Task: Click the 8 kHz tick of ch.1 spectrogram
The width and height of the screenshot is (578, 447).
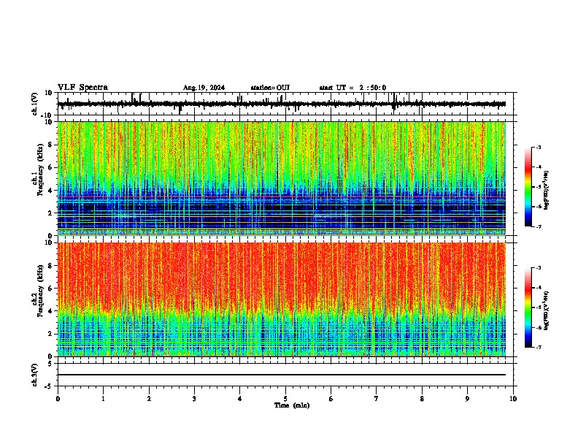Action: tap(50, 145)
